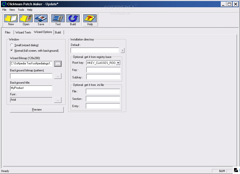This screenshot has width=240, height=174.
Task: Browse for the Background bitmap pattern
Action: (58, 76)
